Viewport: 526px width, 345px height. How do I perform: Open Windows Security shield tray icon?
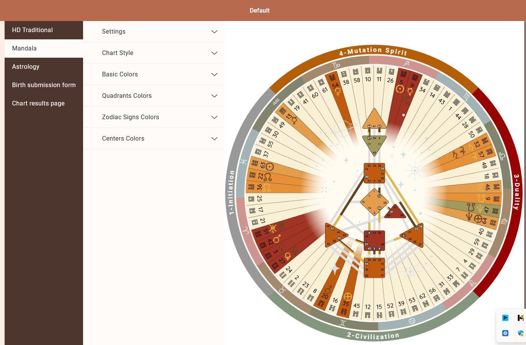[521, 333]
